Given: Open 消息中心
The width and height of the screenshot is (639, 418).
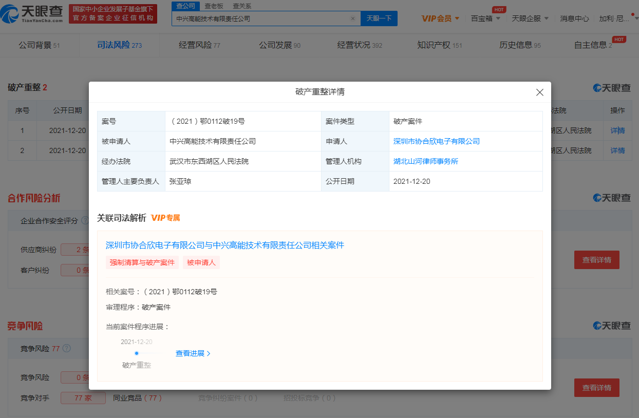Looking at the screenshot, I should [x=574, y=18].
